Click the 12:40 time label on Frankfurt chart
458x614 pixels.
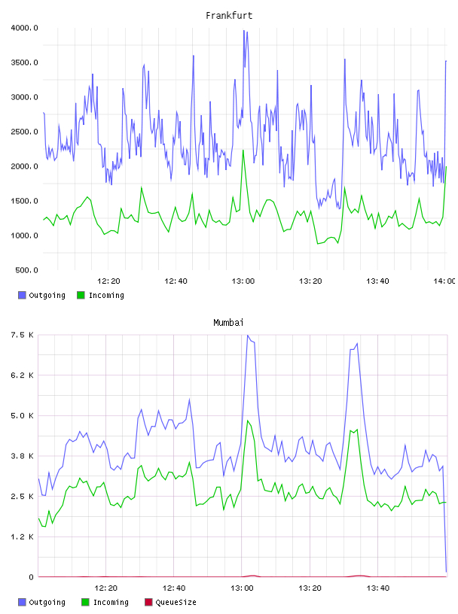coord(176,281)
